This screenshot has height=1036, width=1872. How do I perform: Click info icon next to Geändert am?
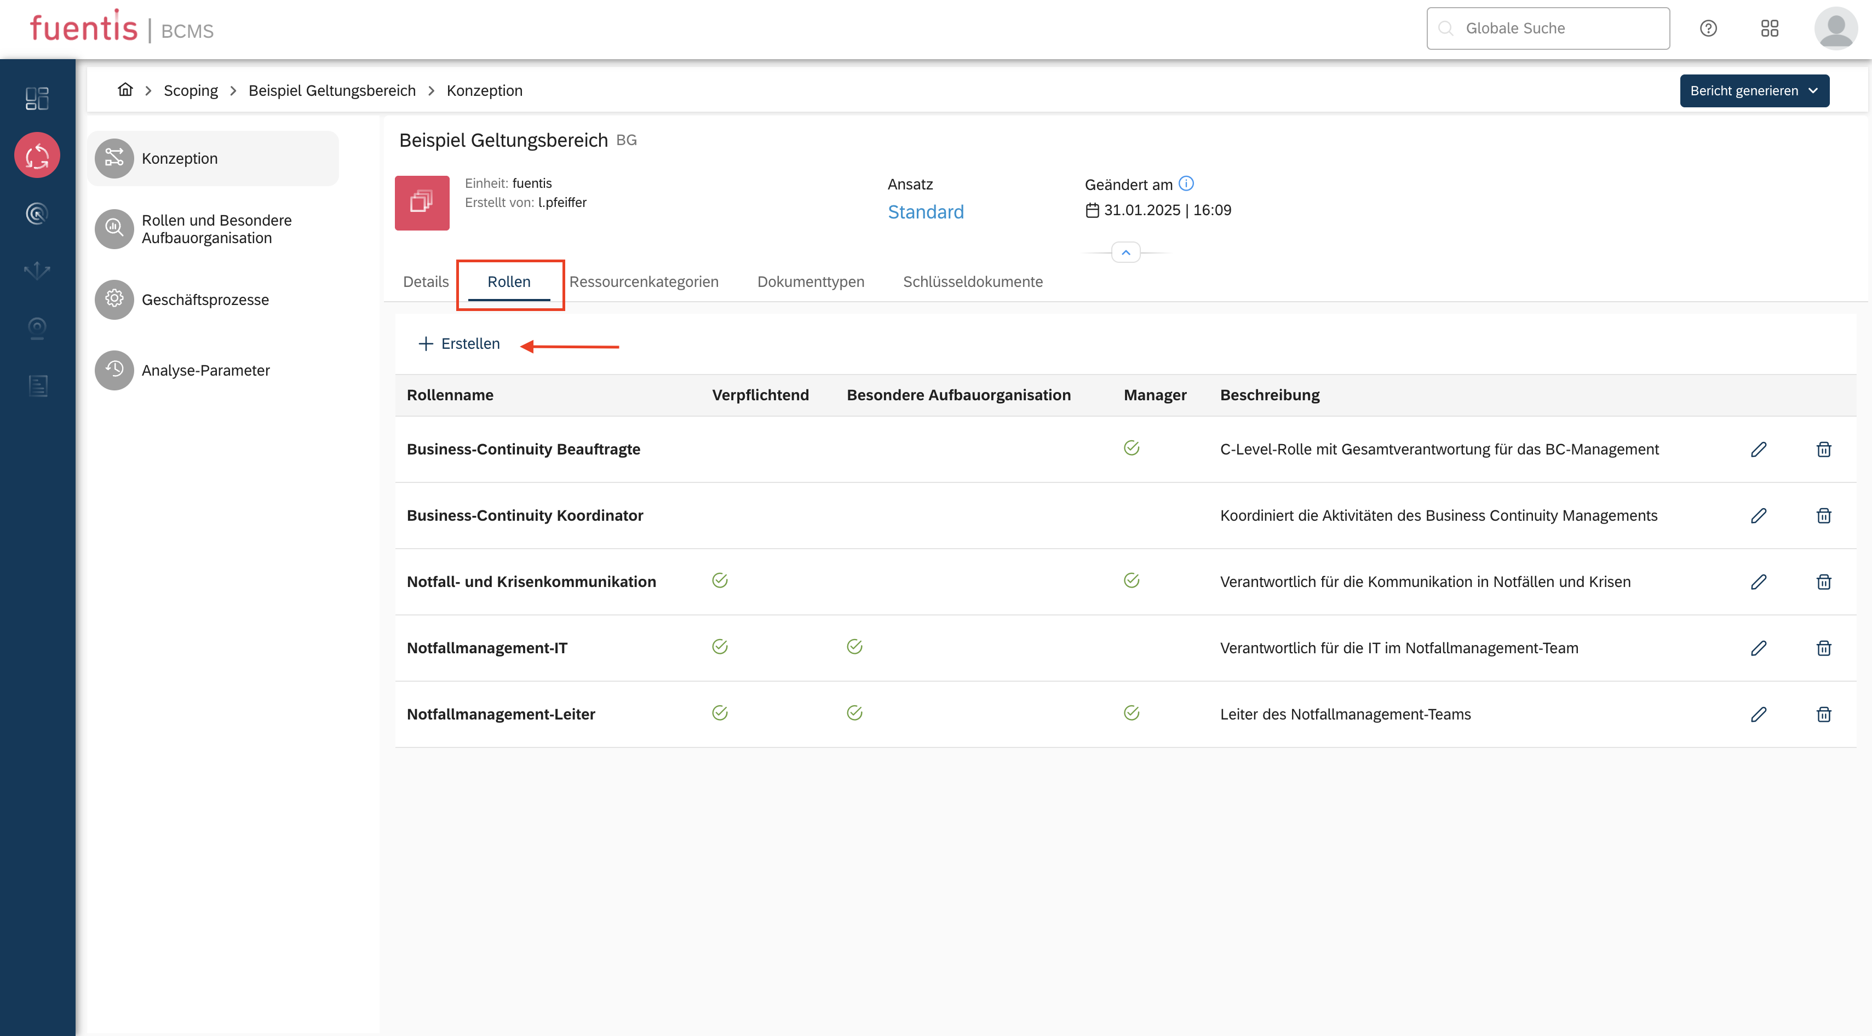coord(1186,184)
